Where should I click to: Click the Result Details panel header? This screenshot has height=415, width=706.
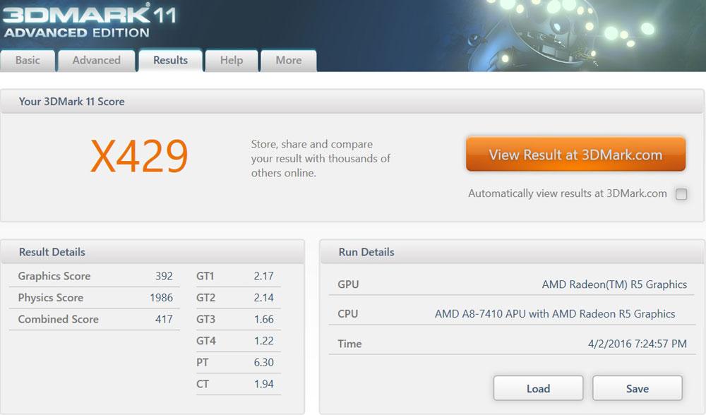pos(52,252)
